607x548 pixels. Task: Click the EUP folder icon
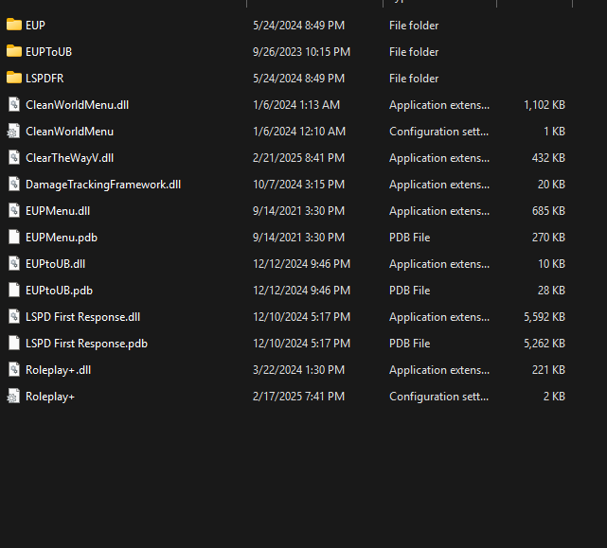tap(13, 25)
